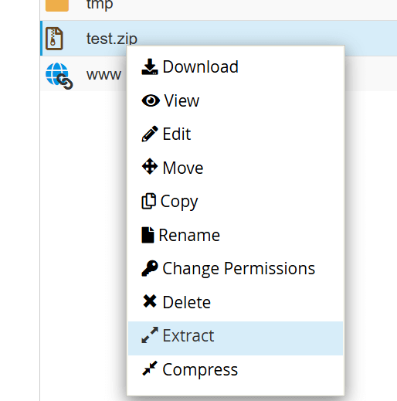Select Change Permissions menu text

(x=239, y=269)
